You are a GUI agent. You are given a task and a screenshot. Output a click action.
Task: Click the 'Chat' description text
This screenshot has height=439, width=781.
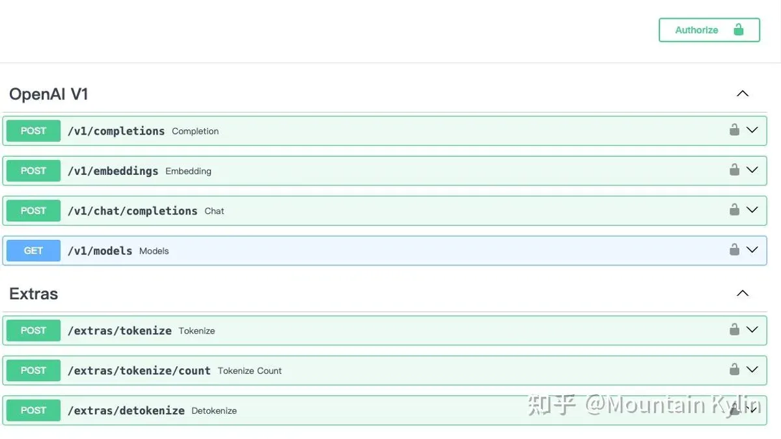[x=214, y=211]
